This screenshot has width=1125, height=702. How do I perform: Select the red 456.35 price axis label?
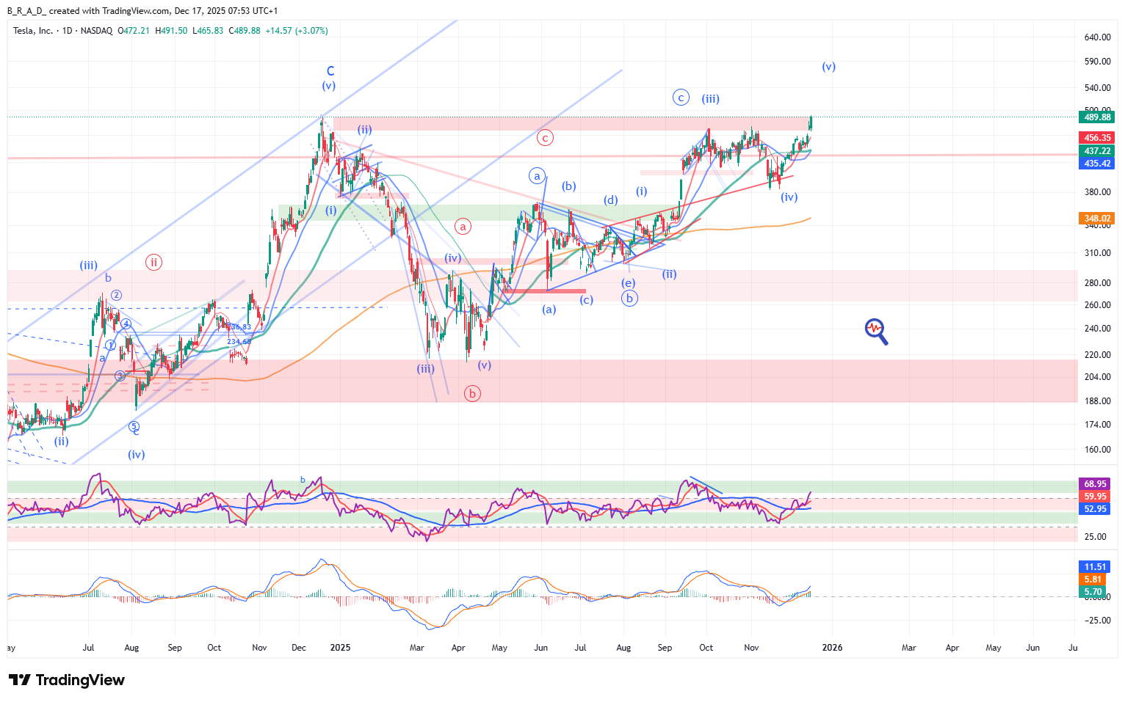click(x=1097, y=138)
